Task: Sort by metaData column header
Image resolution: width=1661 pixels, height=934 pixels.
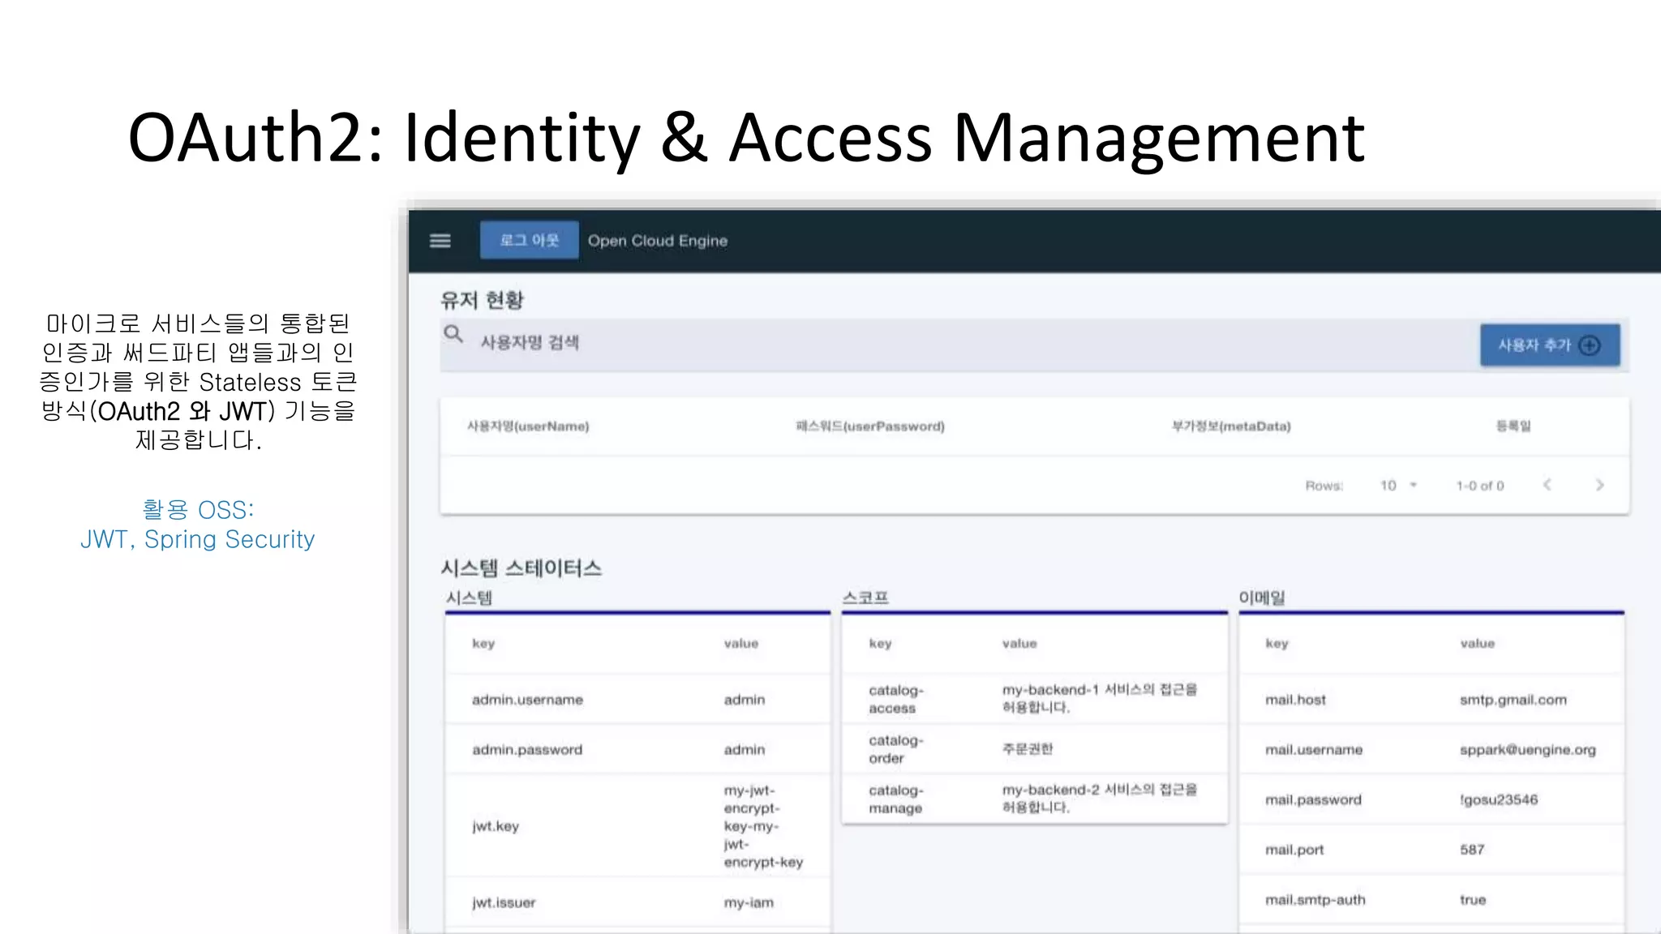Action: (1230, 426)
